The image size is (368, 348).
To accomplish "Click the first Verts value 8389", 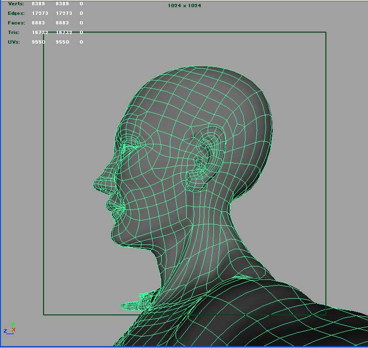I will pyautogui.click(x=38, y=4).
